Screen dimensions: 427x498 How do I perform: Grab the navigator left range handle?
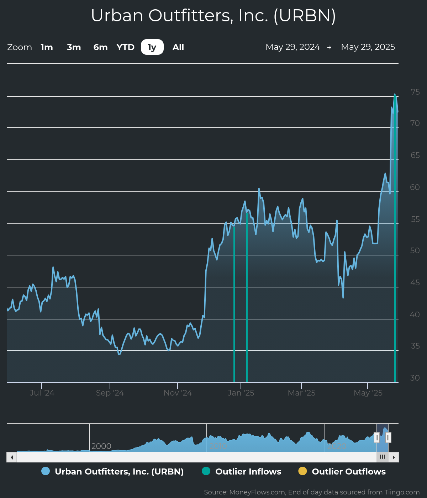pyautogui.click(x=377, y=437)
